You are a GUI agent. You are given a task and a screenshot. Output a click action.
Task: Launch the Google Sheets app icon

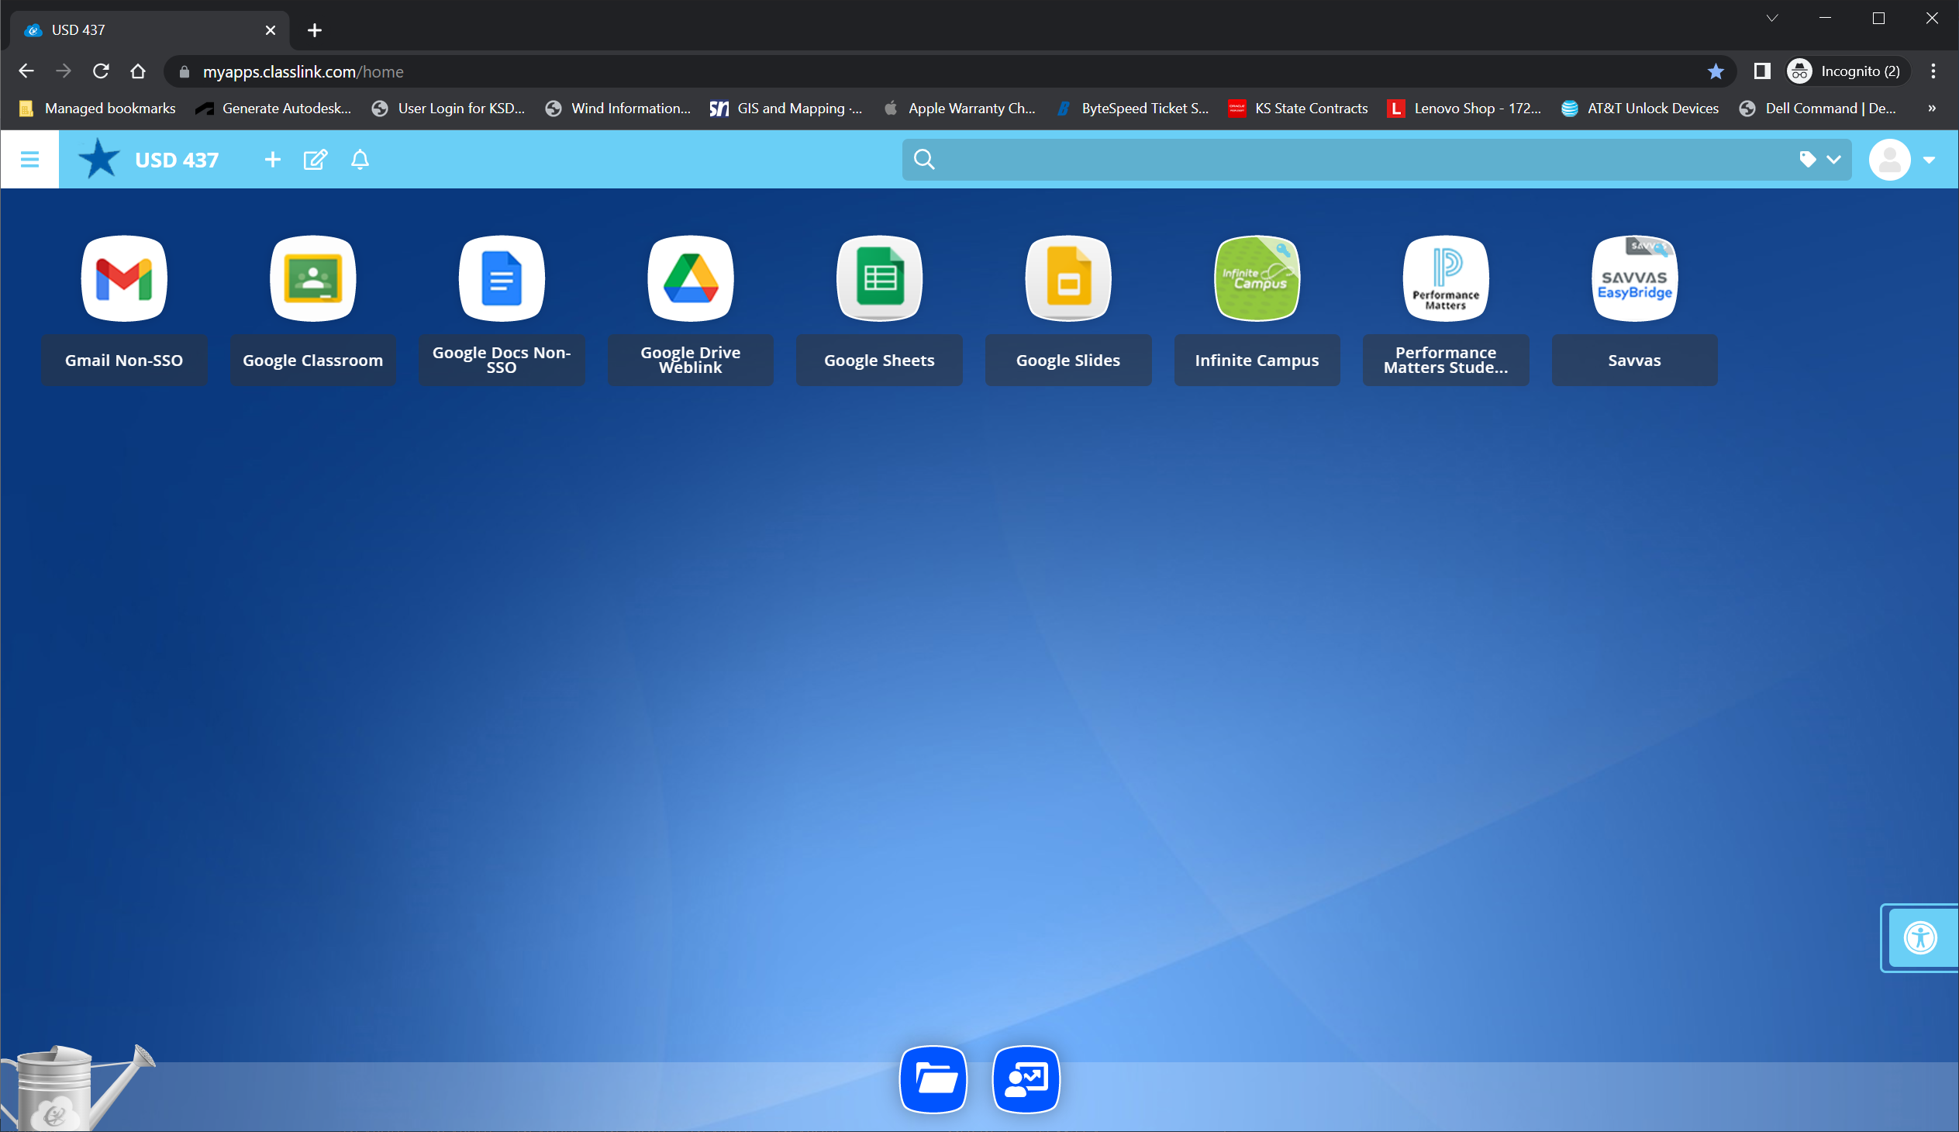pyautogui.click(x=879, y=278)
